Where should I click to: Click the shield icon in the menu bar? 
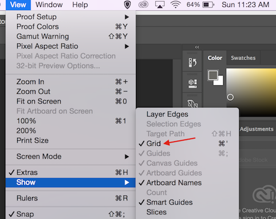127,5
